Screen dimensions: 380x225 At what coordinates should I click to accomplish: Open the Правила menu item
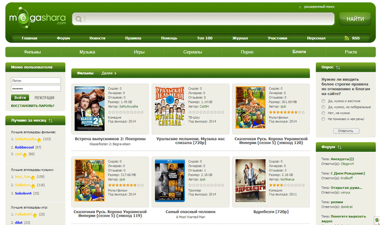tap(133, 38)
